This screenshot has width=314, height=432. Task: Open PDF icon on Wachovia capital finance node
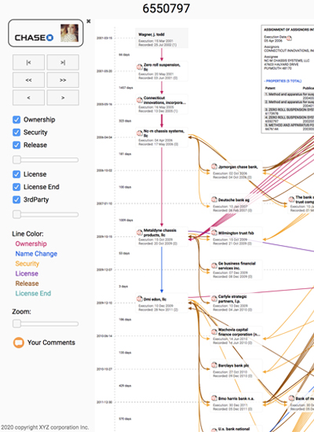click(x=214, y=331)
